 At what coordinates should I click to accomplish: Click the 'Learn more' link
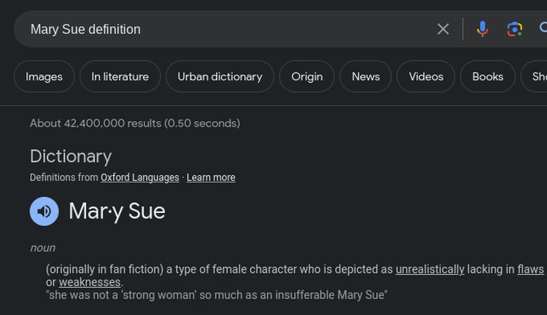point(211,177)
